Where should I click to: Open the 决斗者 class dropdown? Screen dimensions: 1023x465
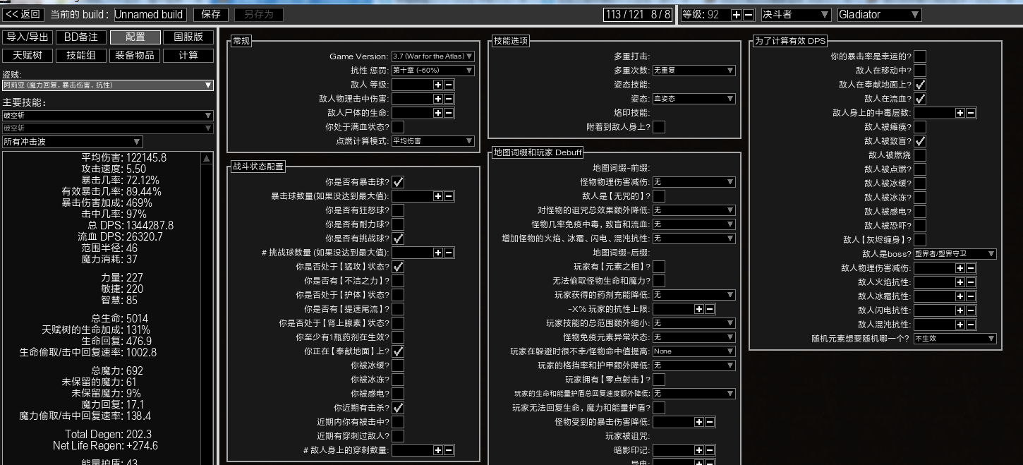click(796, 14)
